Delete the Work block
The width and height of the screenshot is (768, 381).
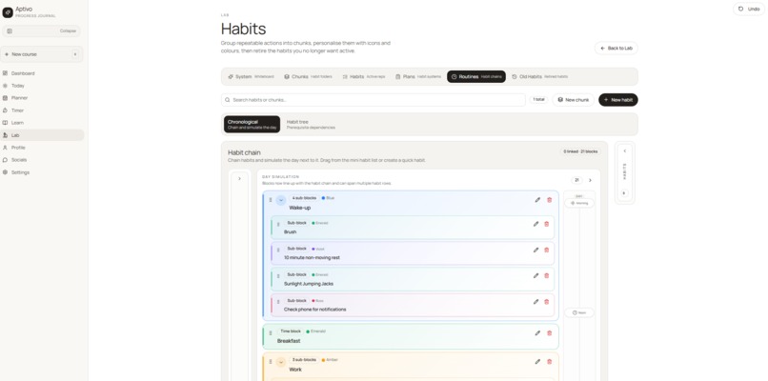click(x=549, y=361)
